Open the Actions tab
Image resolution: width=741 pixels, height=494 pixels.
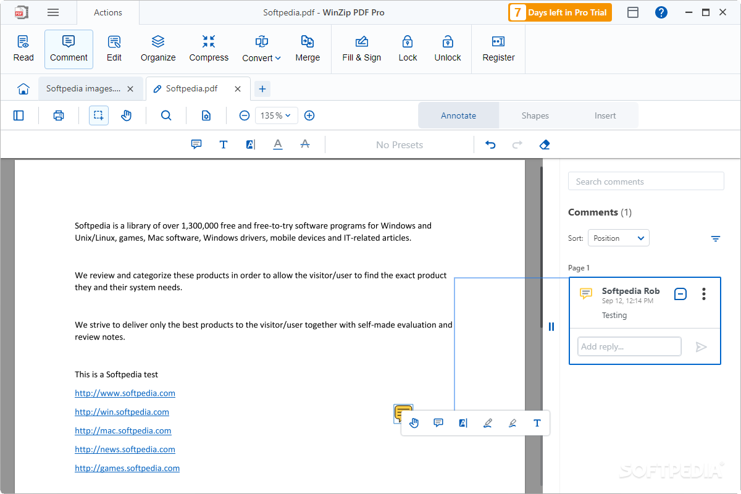108,12
